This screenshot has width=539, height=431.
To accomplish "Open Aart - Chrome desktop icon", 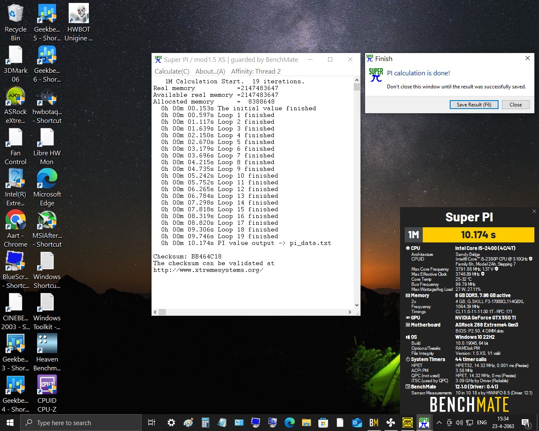I will click(x=16, y=229).
